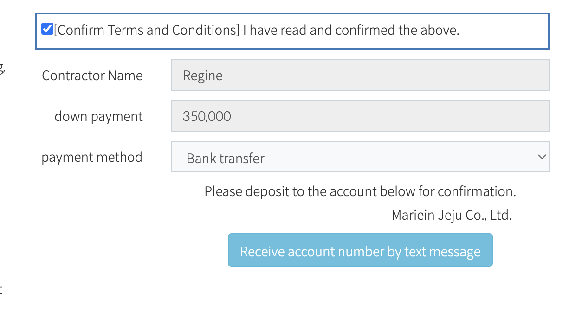The width and height of the screenshot is (582, 317).
Task: Click the "350,000" value text
Action: tap(207, 116)
